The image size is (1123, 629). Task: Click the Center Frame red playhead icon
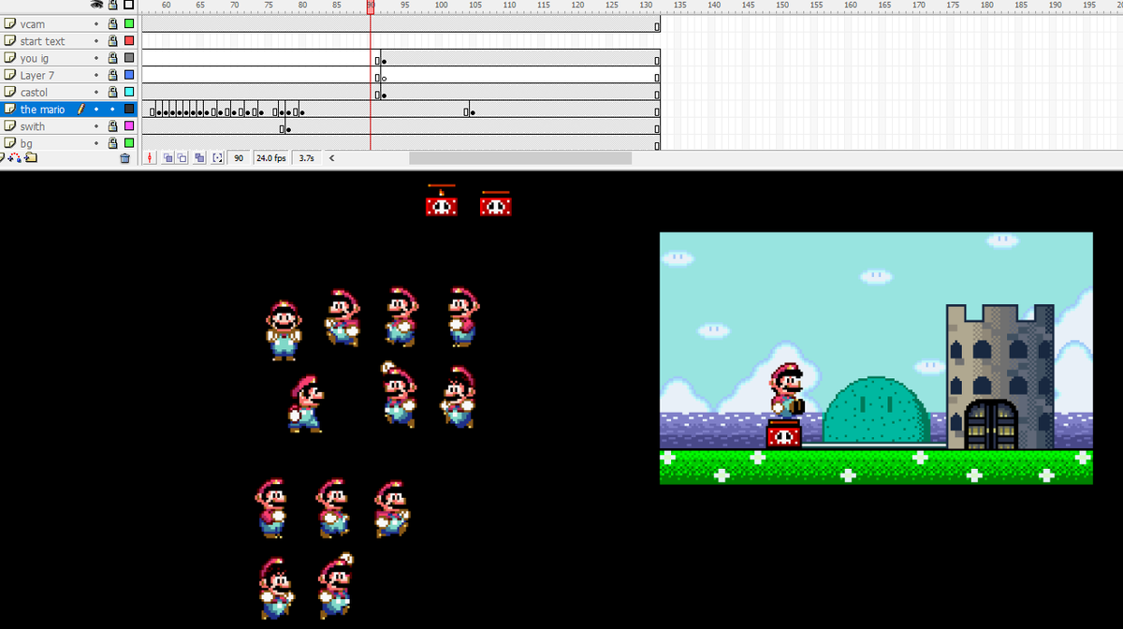(150, 158)
